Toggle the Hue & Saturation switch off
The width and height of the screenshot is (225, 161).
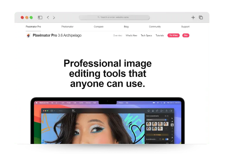[x=167, y=139]
